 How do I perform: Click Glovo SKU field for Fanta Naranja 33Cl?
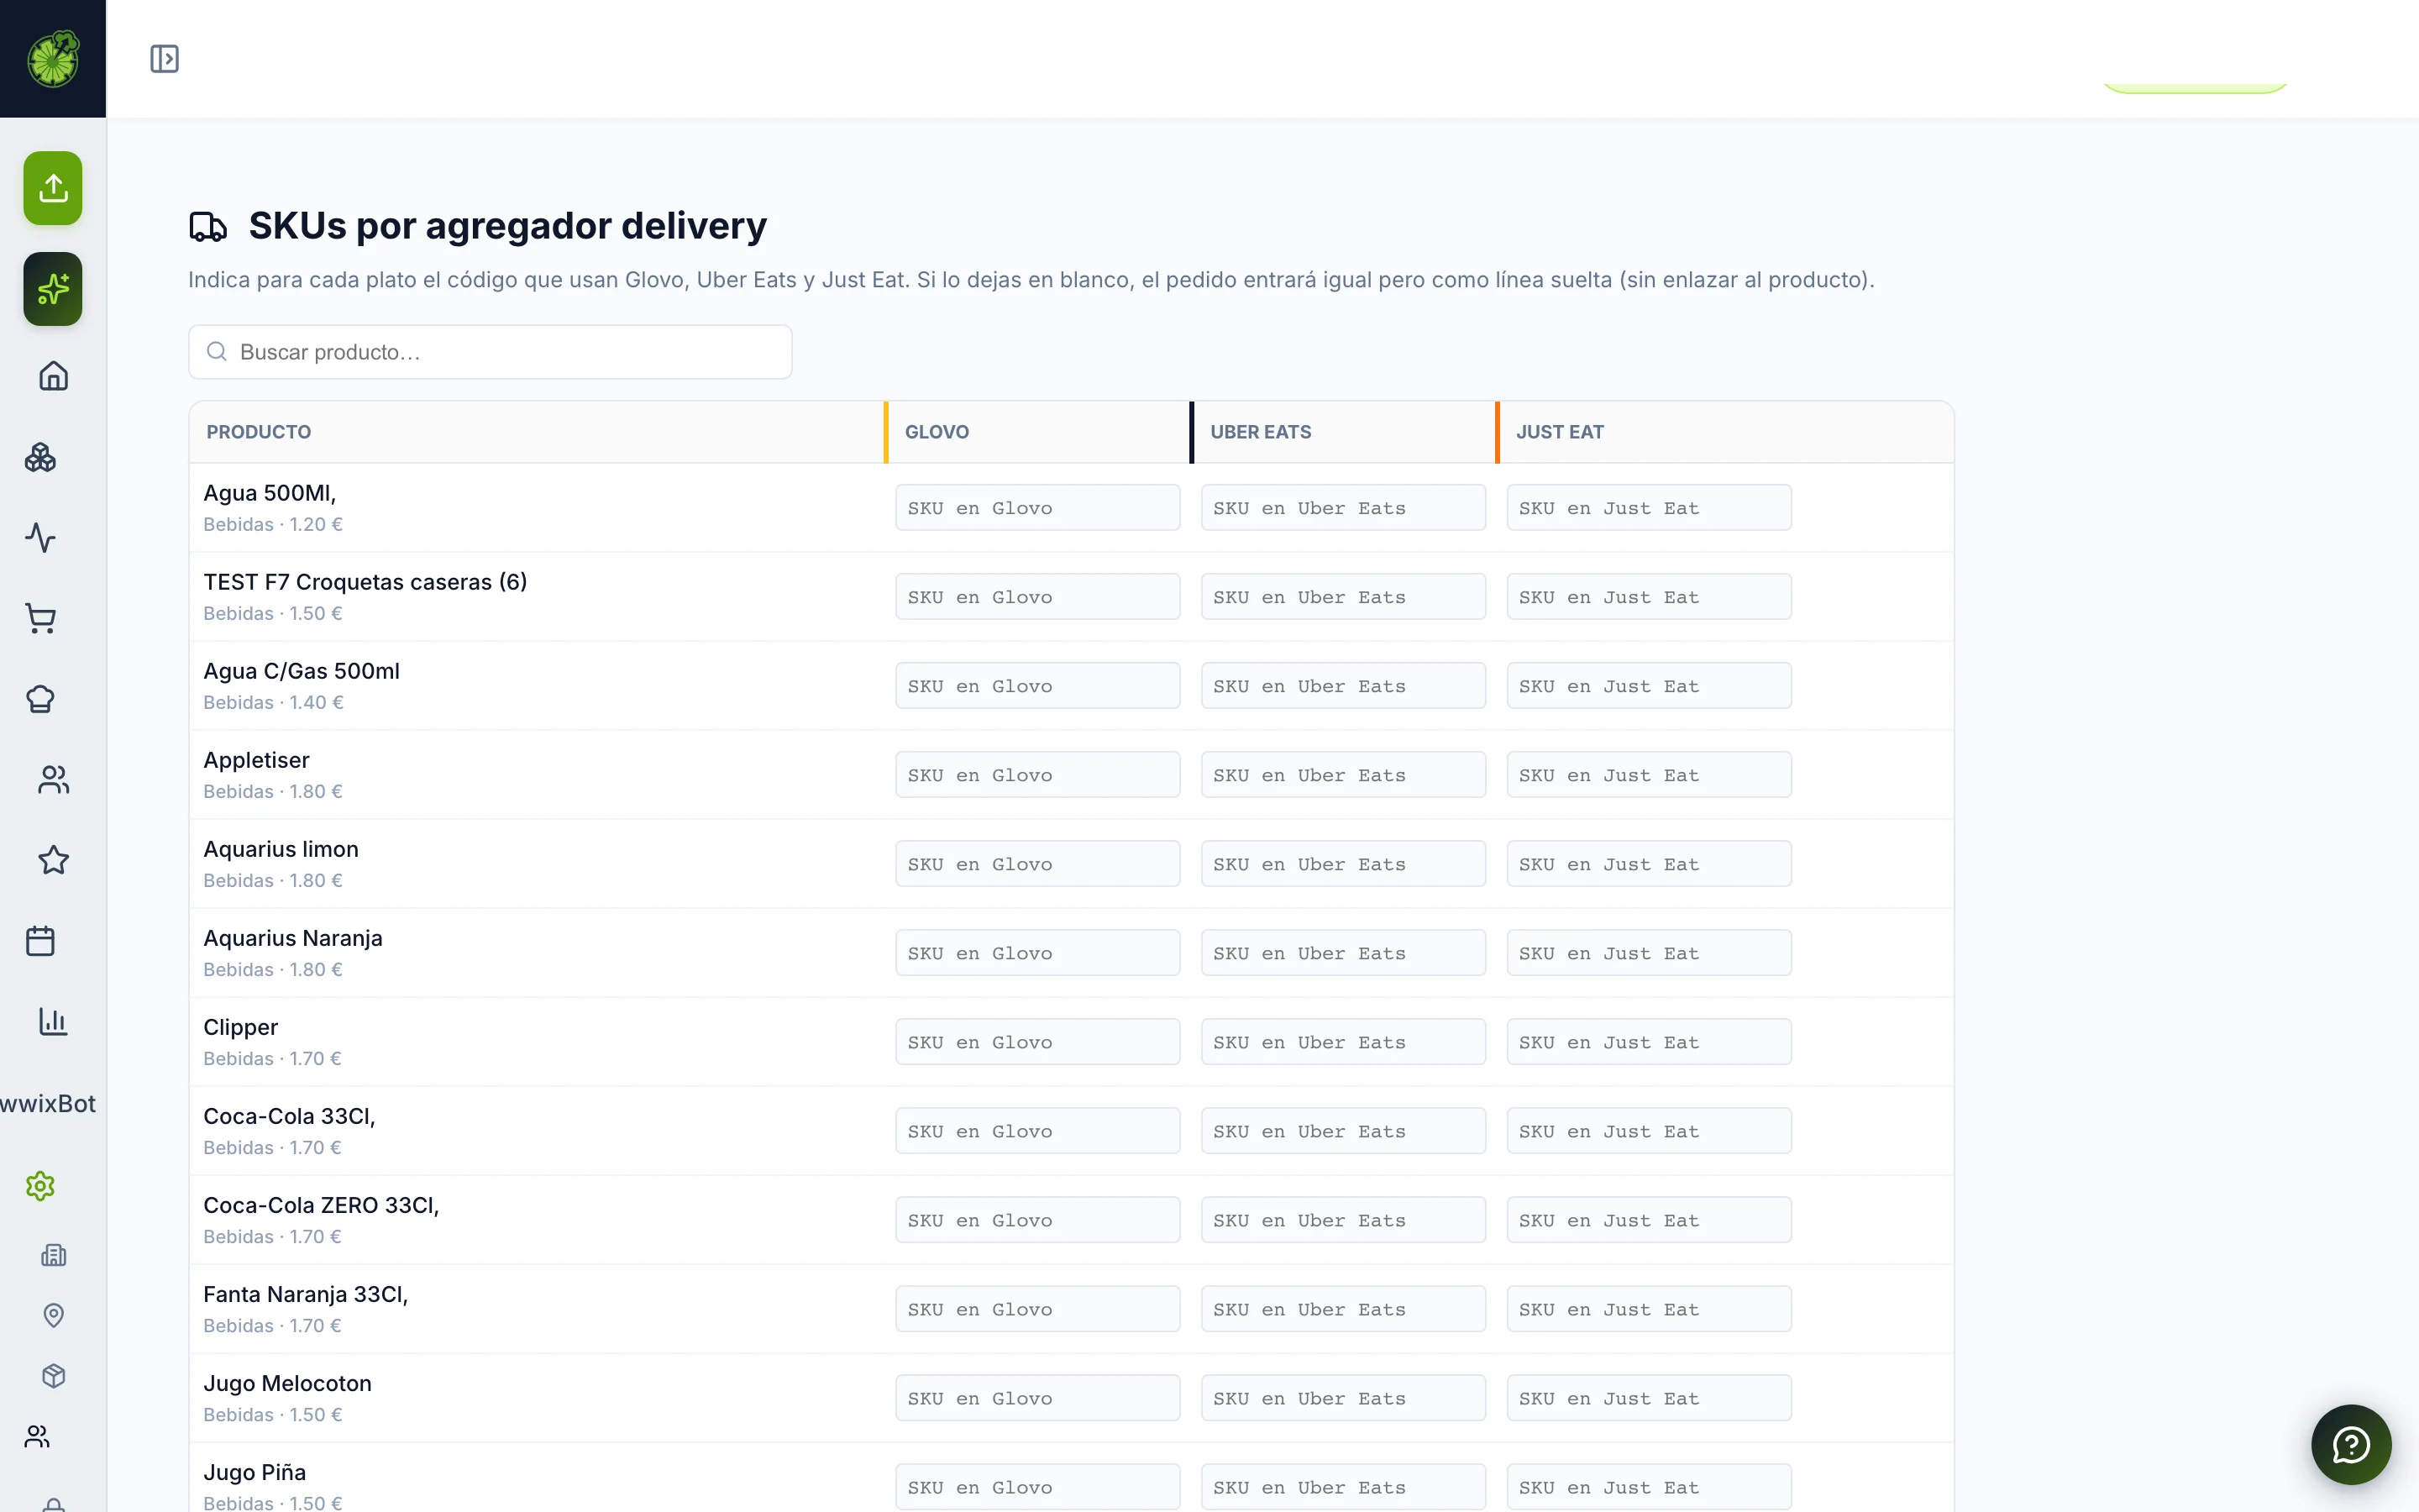coord(1037,1309)
